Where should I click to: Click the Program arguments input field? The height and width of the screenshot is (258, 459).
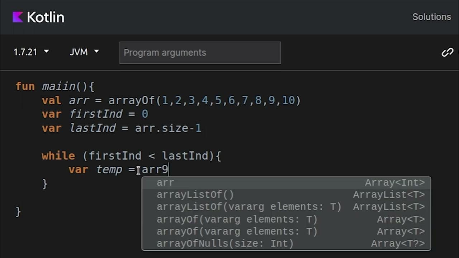(x=200, y=53)
